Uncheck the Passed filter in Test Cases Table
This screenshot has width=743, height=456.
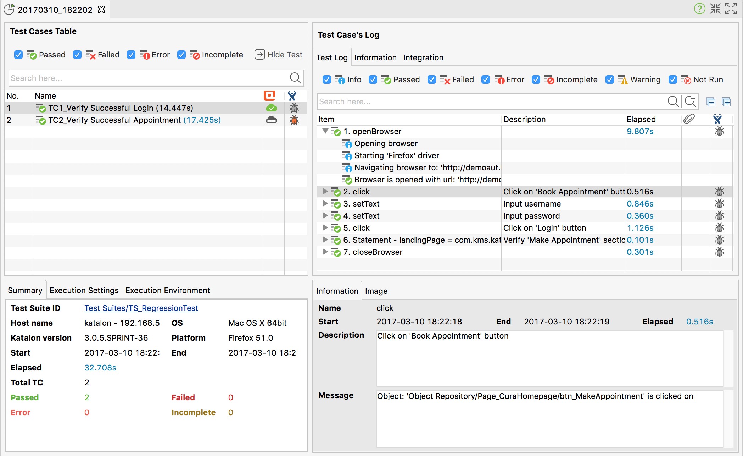point(18,55)
